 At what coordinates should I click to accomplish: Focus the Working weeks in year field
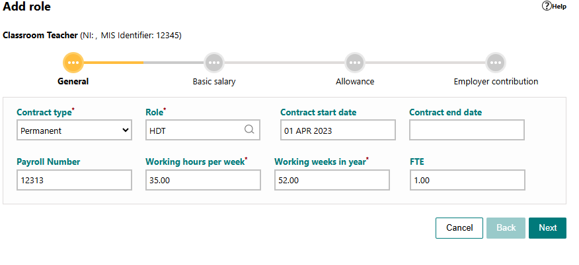click(332, 180)
